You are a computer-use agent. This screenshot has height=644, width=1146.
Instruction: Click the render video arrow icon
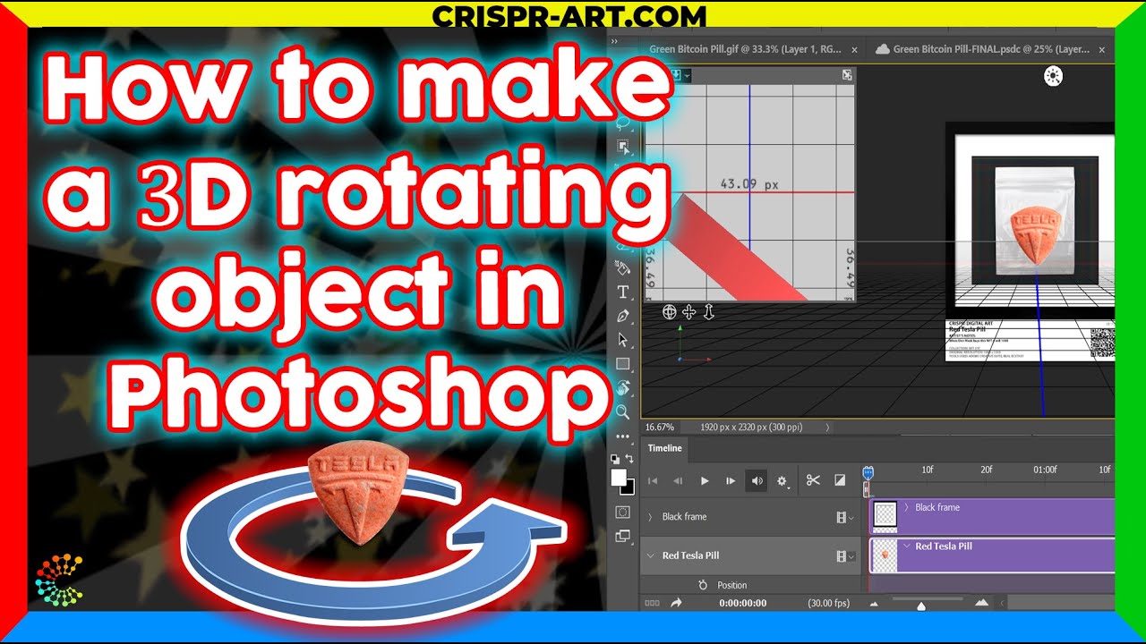[676, 603]
